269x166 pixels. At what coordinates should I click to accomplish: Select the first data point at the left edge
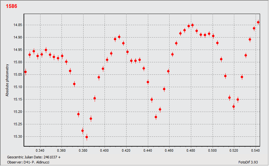25,72
